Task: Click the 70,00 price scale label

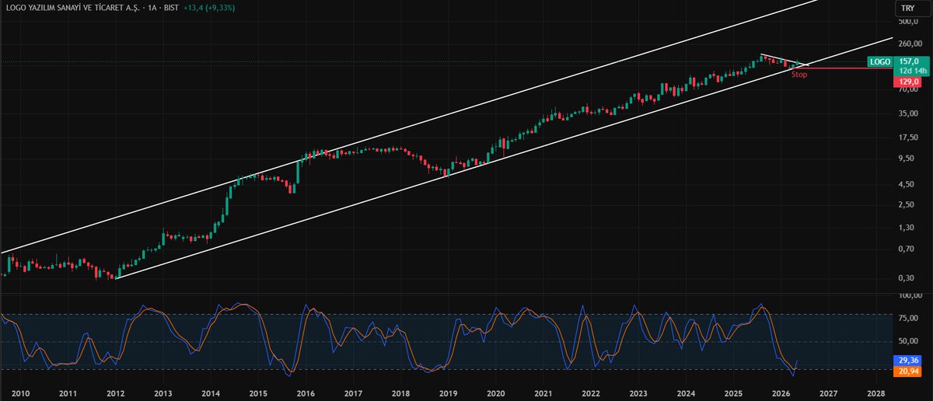Action: coord(910,89)
